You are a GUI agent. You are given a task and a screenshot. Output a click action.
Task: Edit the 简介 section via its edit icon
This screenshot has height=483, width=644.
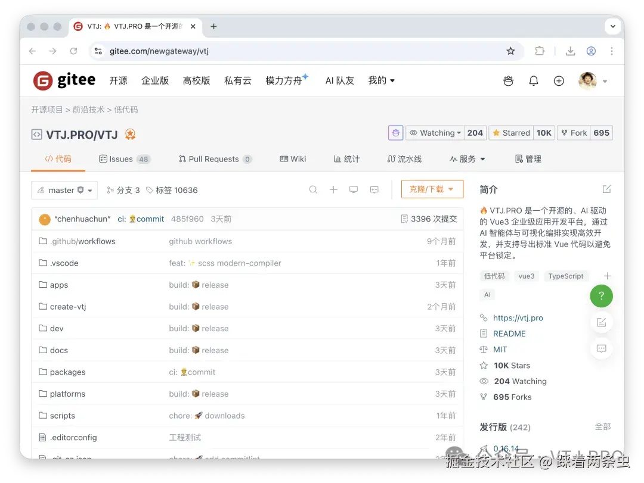pyautogui.click(x=606, y=189)
